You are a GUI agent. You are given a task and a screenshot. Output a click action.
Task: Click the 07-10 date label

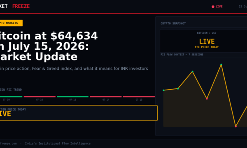(x=40, y=100)
